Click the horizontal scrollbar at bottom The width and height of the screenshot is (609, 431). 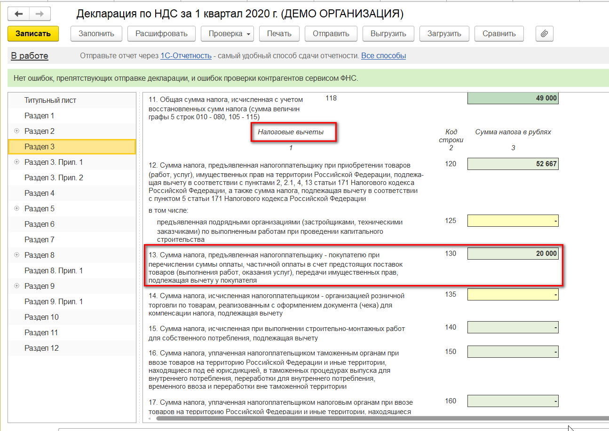[x=376, y=418]
